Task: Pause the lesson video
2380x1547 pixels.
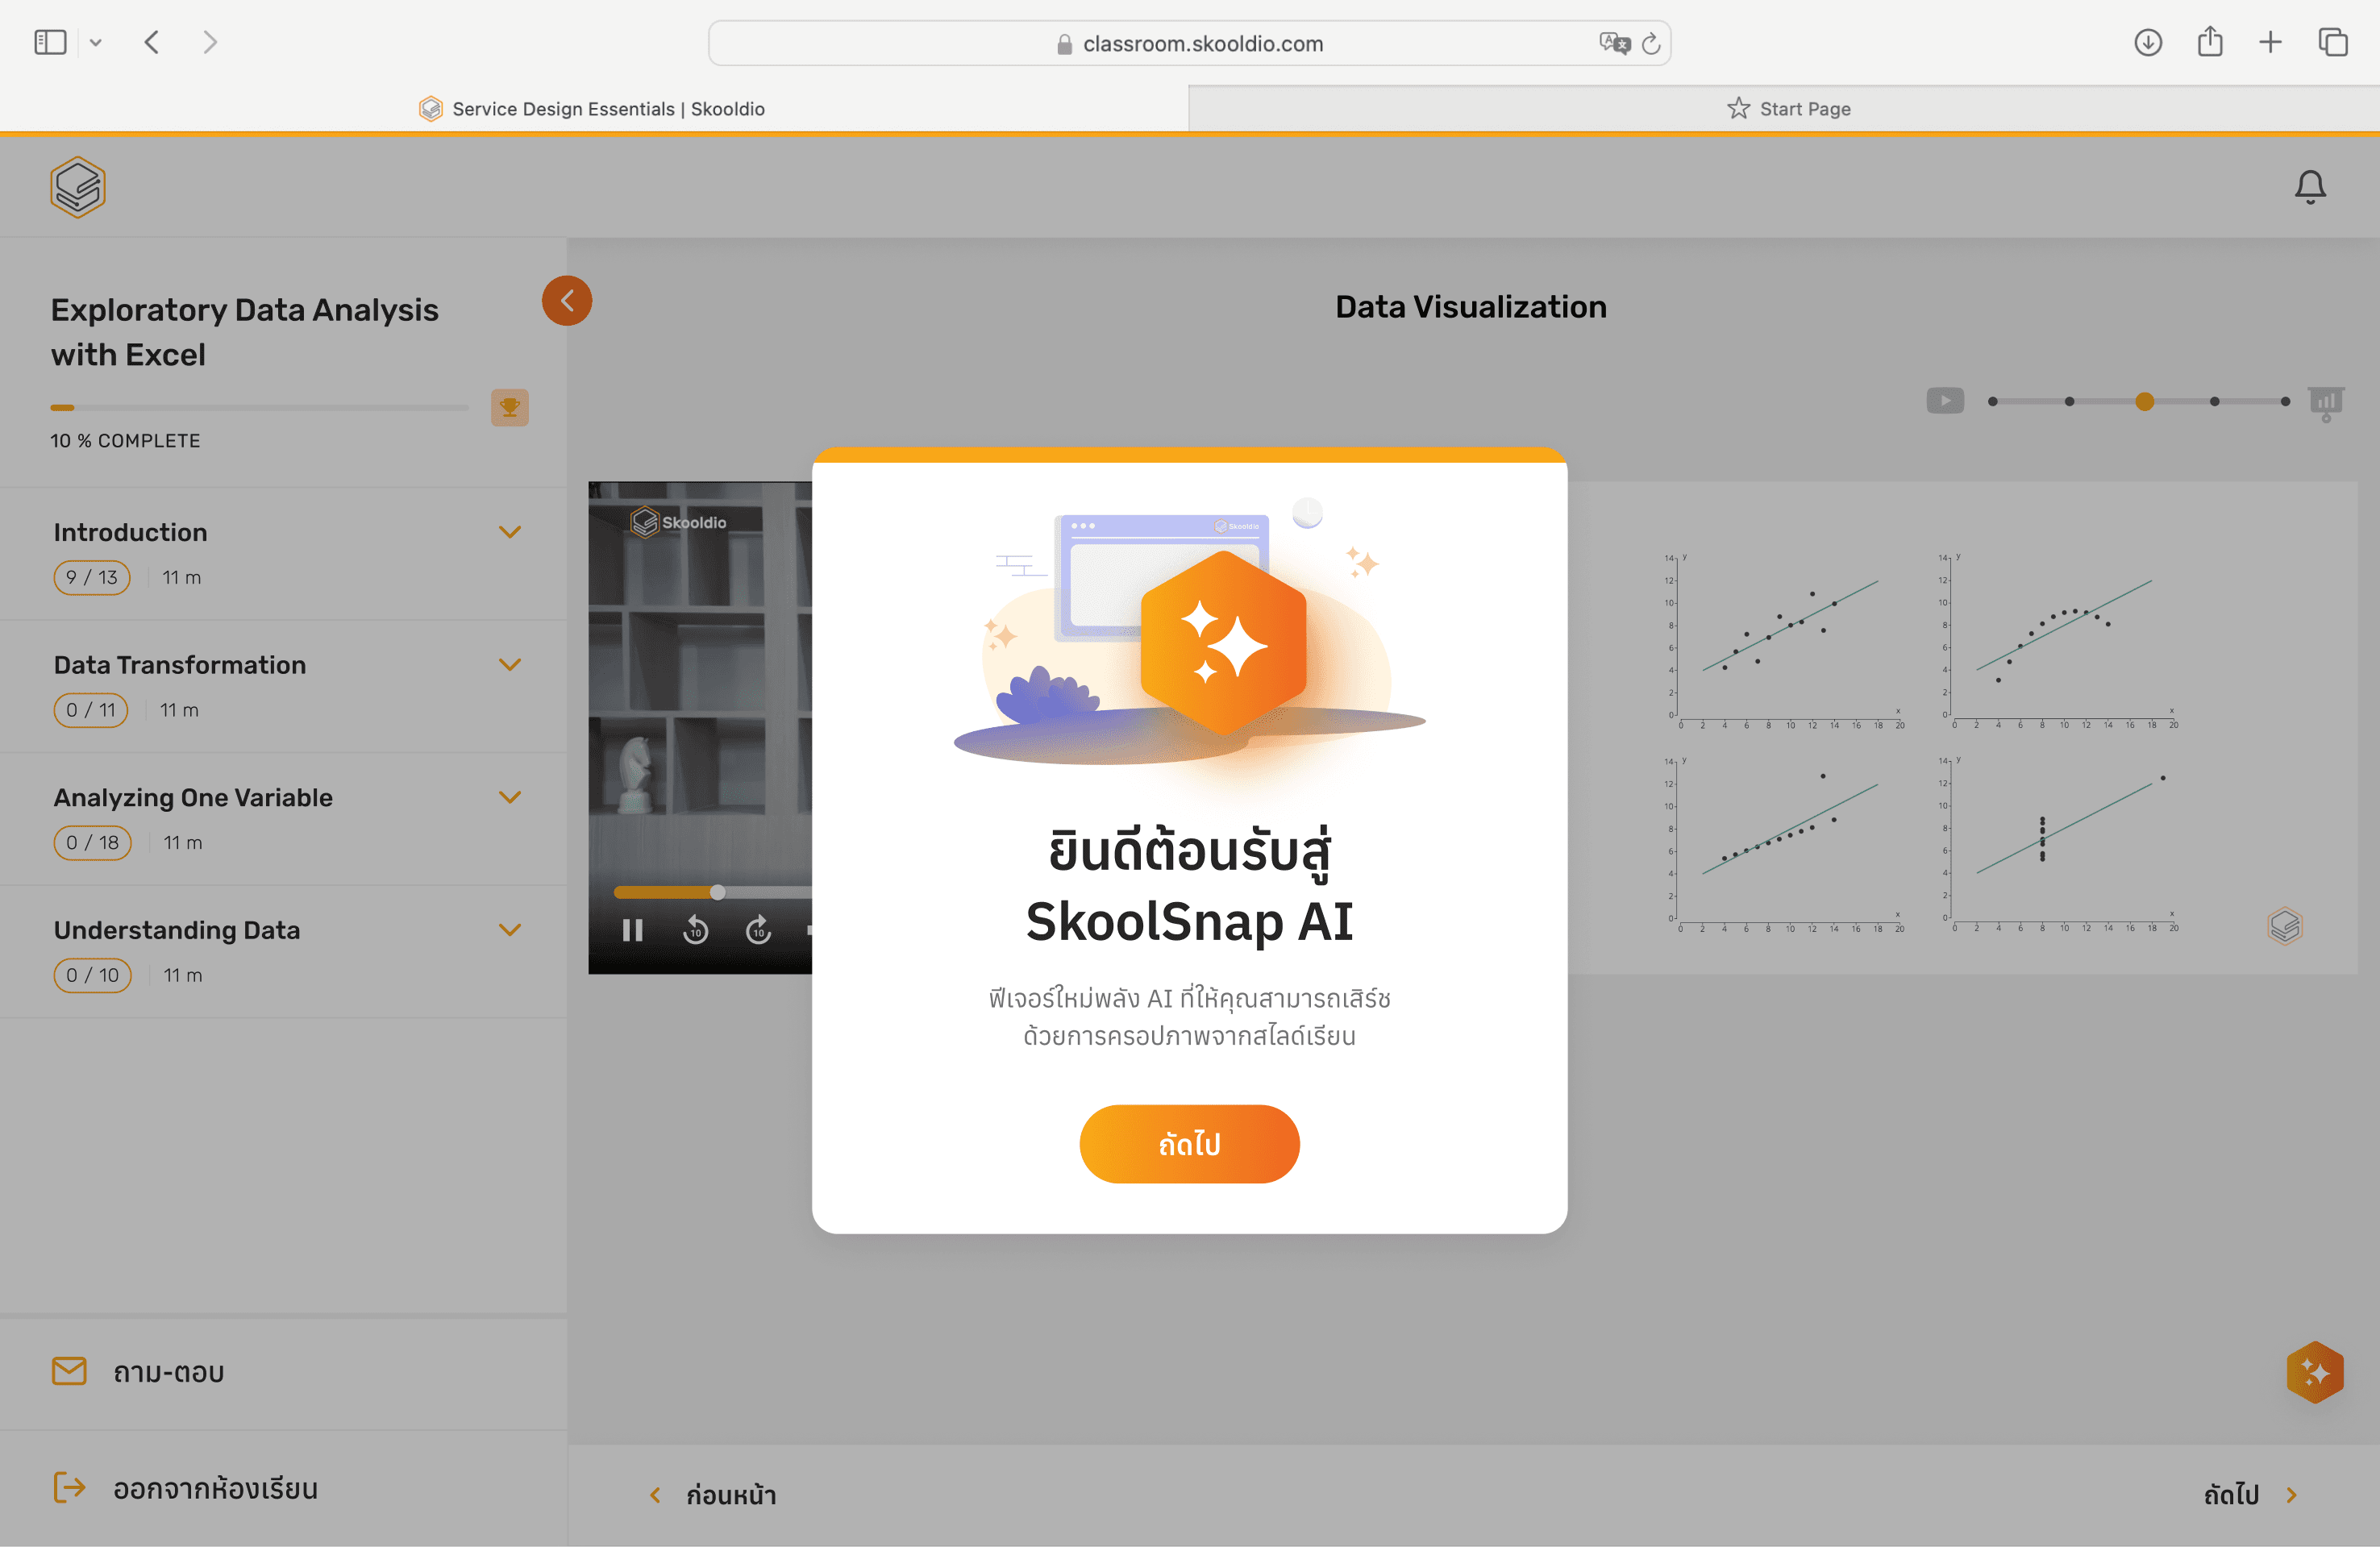Action: tap(632, 931)
